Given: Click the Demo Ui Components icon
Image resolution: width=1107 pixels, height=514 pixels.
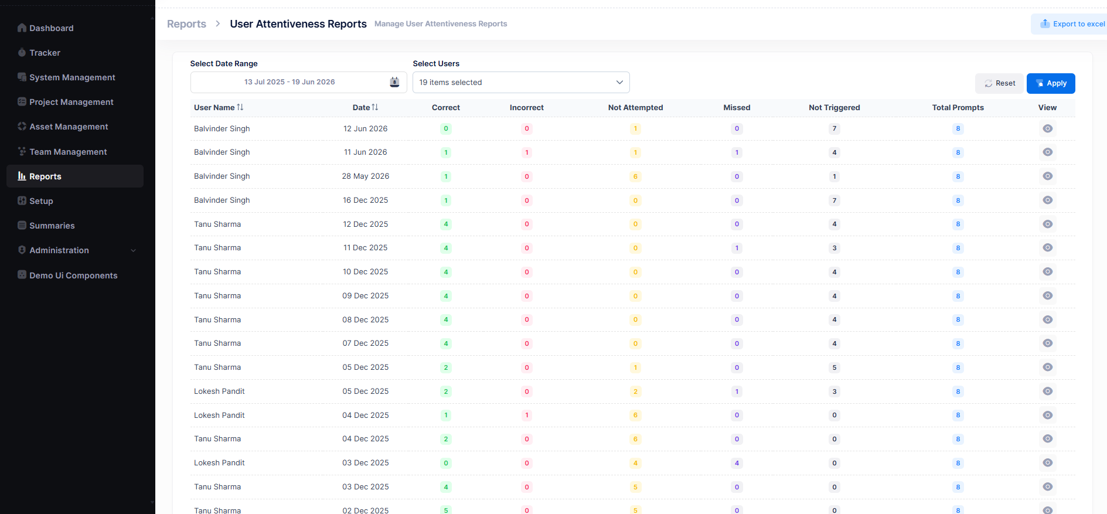Looking at the screenshot, I should 22,274.
